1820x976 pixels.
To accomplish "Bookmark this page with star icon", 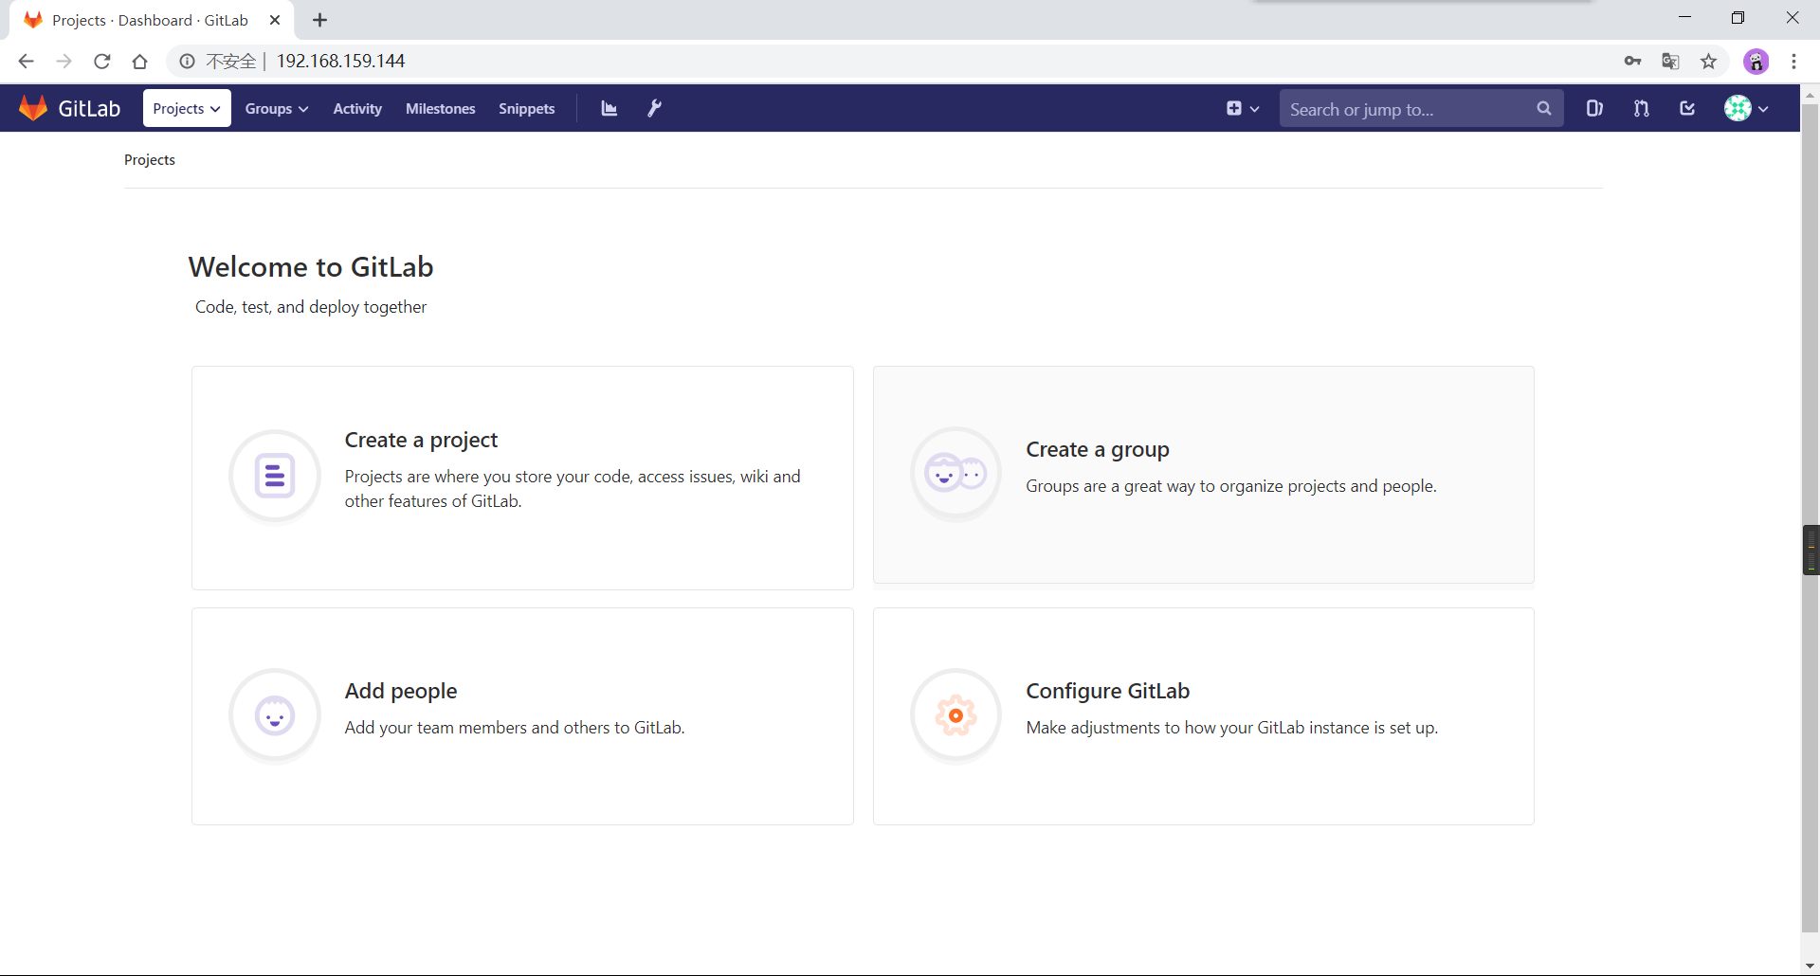I will pos(1708,61).
